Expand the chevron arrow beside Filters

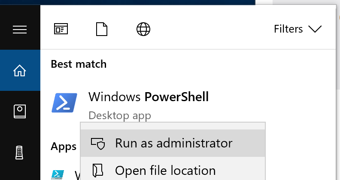coord(315,29)
